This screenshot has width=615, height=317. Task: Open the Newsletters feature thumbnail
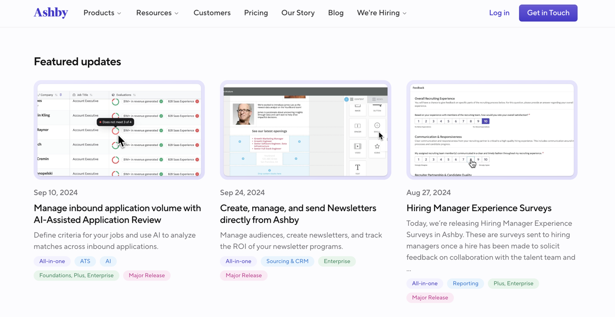pyautogui.click(x=306, y=130)
